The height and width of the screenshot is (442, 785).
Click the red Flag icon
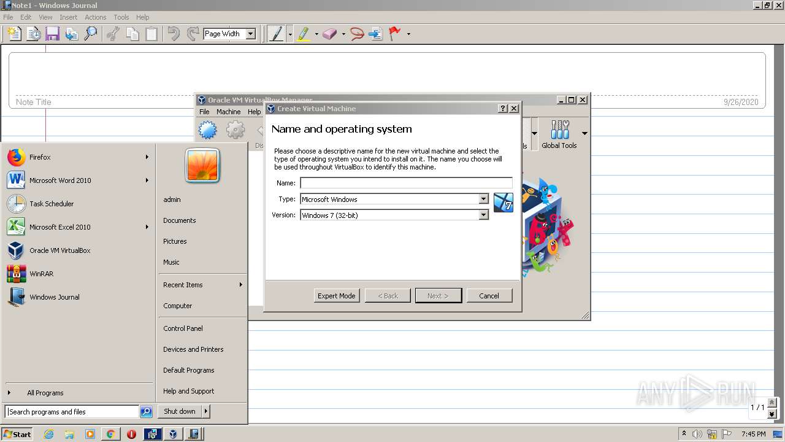(x=395, y=34)
